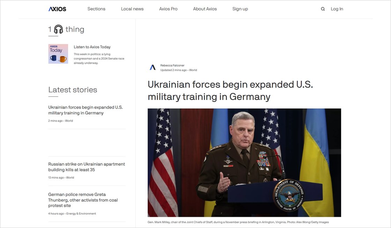Click Energy & Environment category tag
Image resolution: width=391 pixels, height=228 pixels.
click(x=81, y=213)
